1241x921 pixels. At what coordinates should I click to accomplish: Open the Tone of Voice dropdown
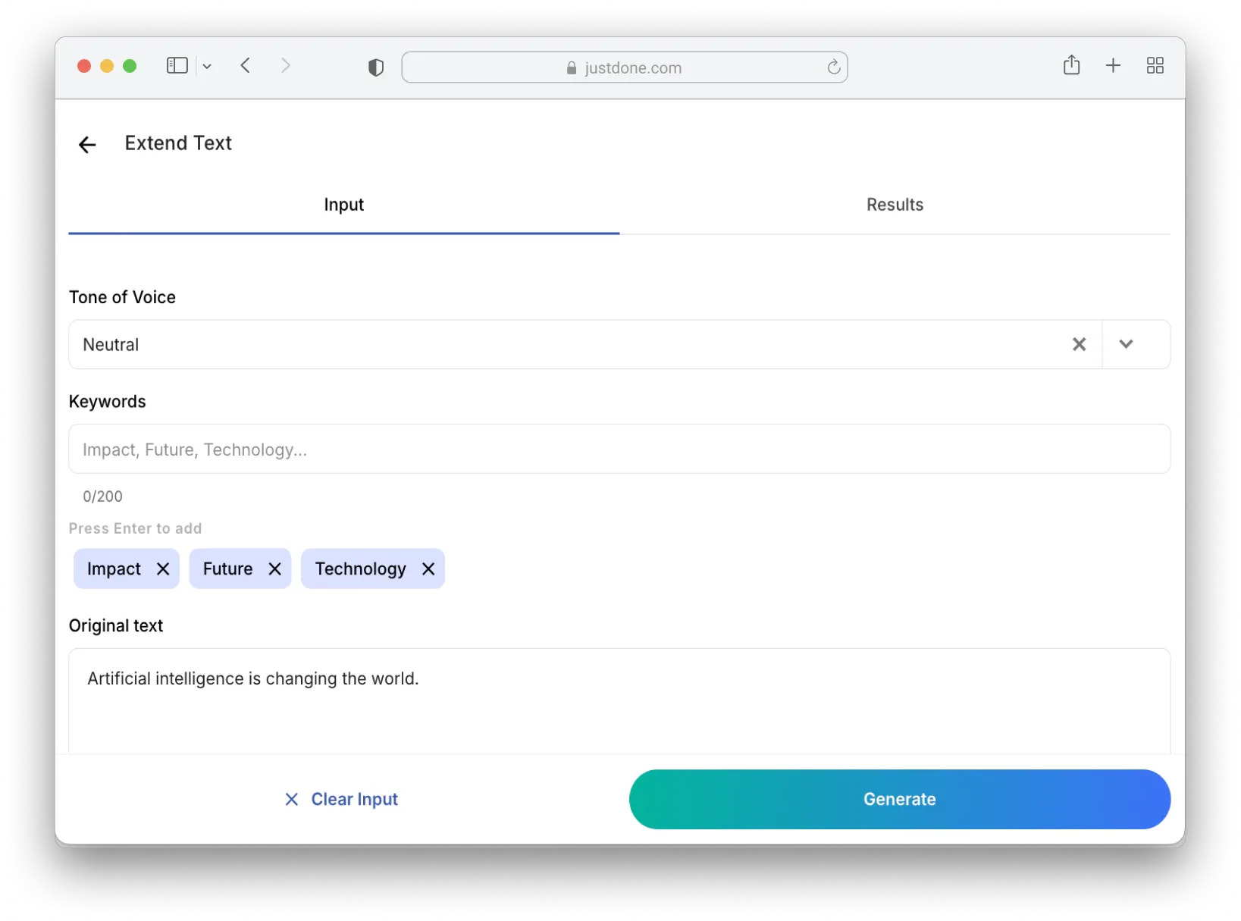(1126, 344)
